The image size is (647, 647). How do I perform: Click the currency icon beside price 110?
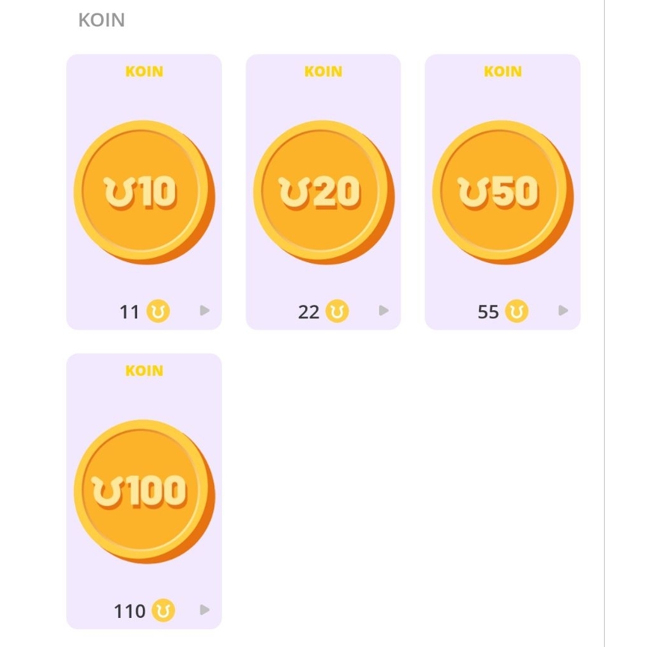[x=163, y=611]
